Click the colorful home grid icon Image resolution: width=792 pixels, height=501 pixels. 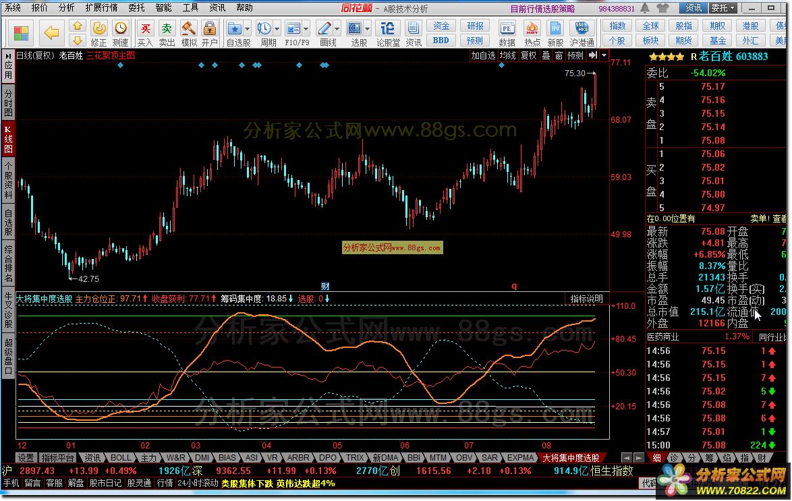pos(21,33)
